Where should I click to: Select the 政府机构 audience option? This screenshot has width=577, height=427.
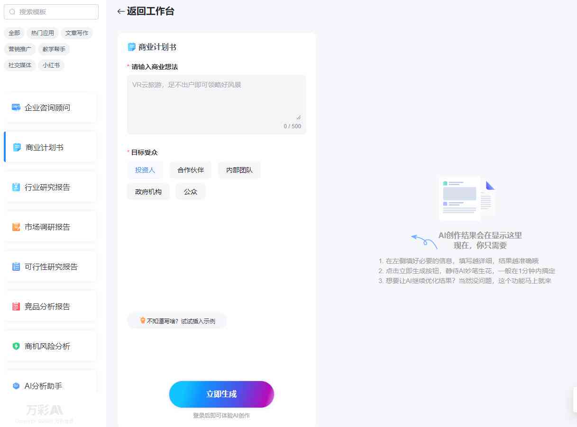click(148, 192)
